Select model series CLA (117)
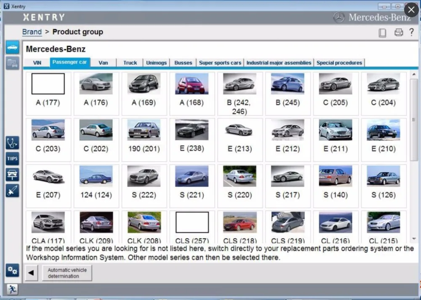This screenshot has height=300, width=421. [48, 227]
